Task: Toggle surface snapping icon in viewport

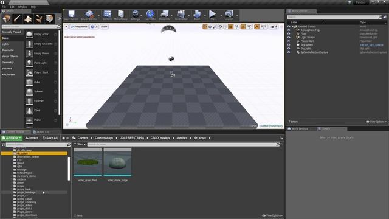Action: [225, 27]
